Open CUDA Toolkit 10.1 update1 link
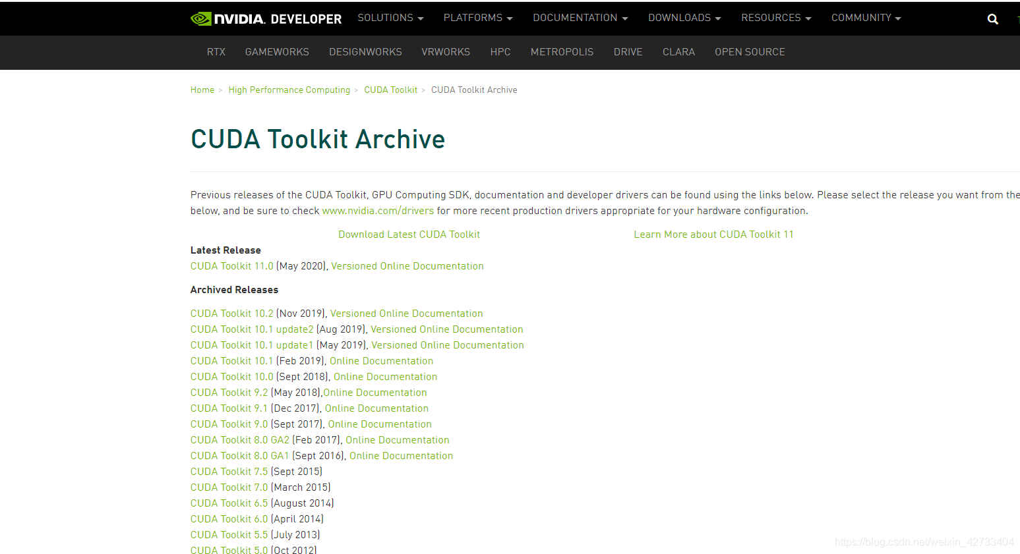The height and width of the screenshot is (554, 1020). pyautogui.click(x=252, y=345)
